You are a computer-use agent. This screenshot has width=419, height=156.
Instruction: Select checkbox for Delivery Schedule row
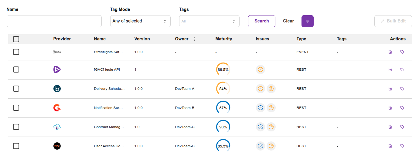pyautogui.click(x=16, y=89)
